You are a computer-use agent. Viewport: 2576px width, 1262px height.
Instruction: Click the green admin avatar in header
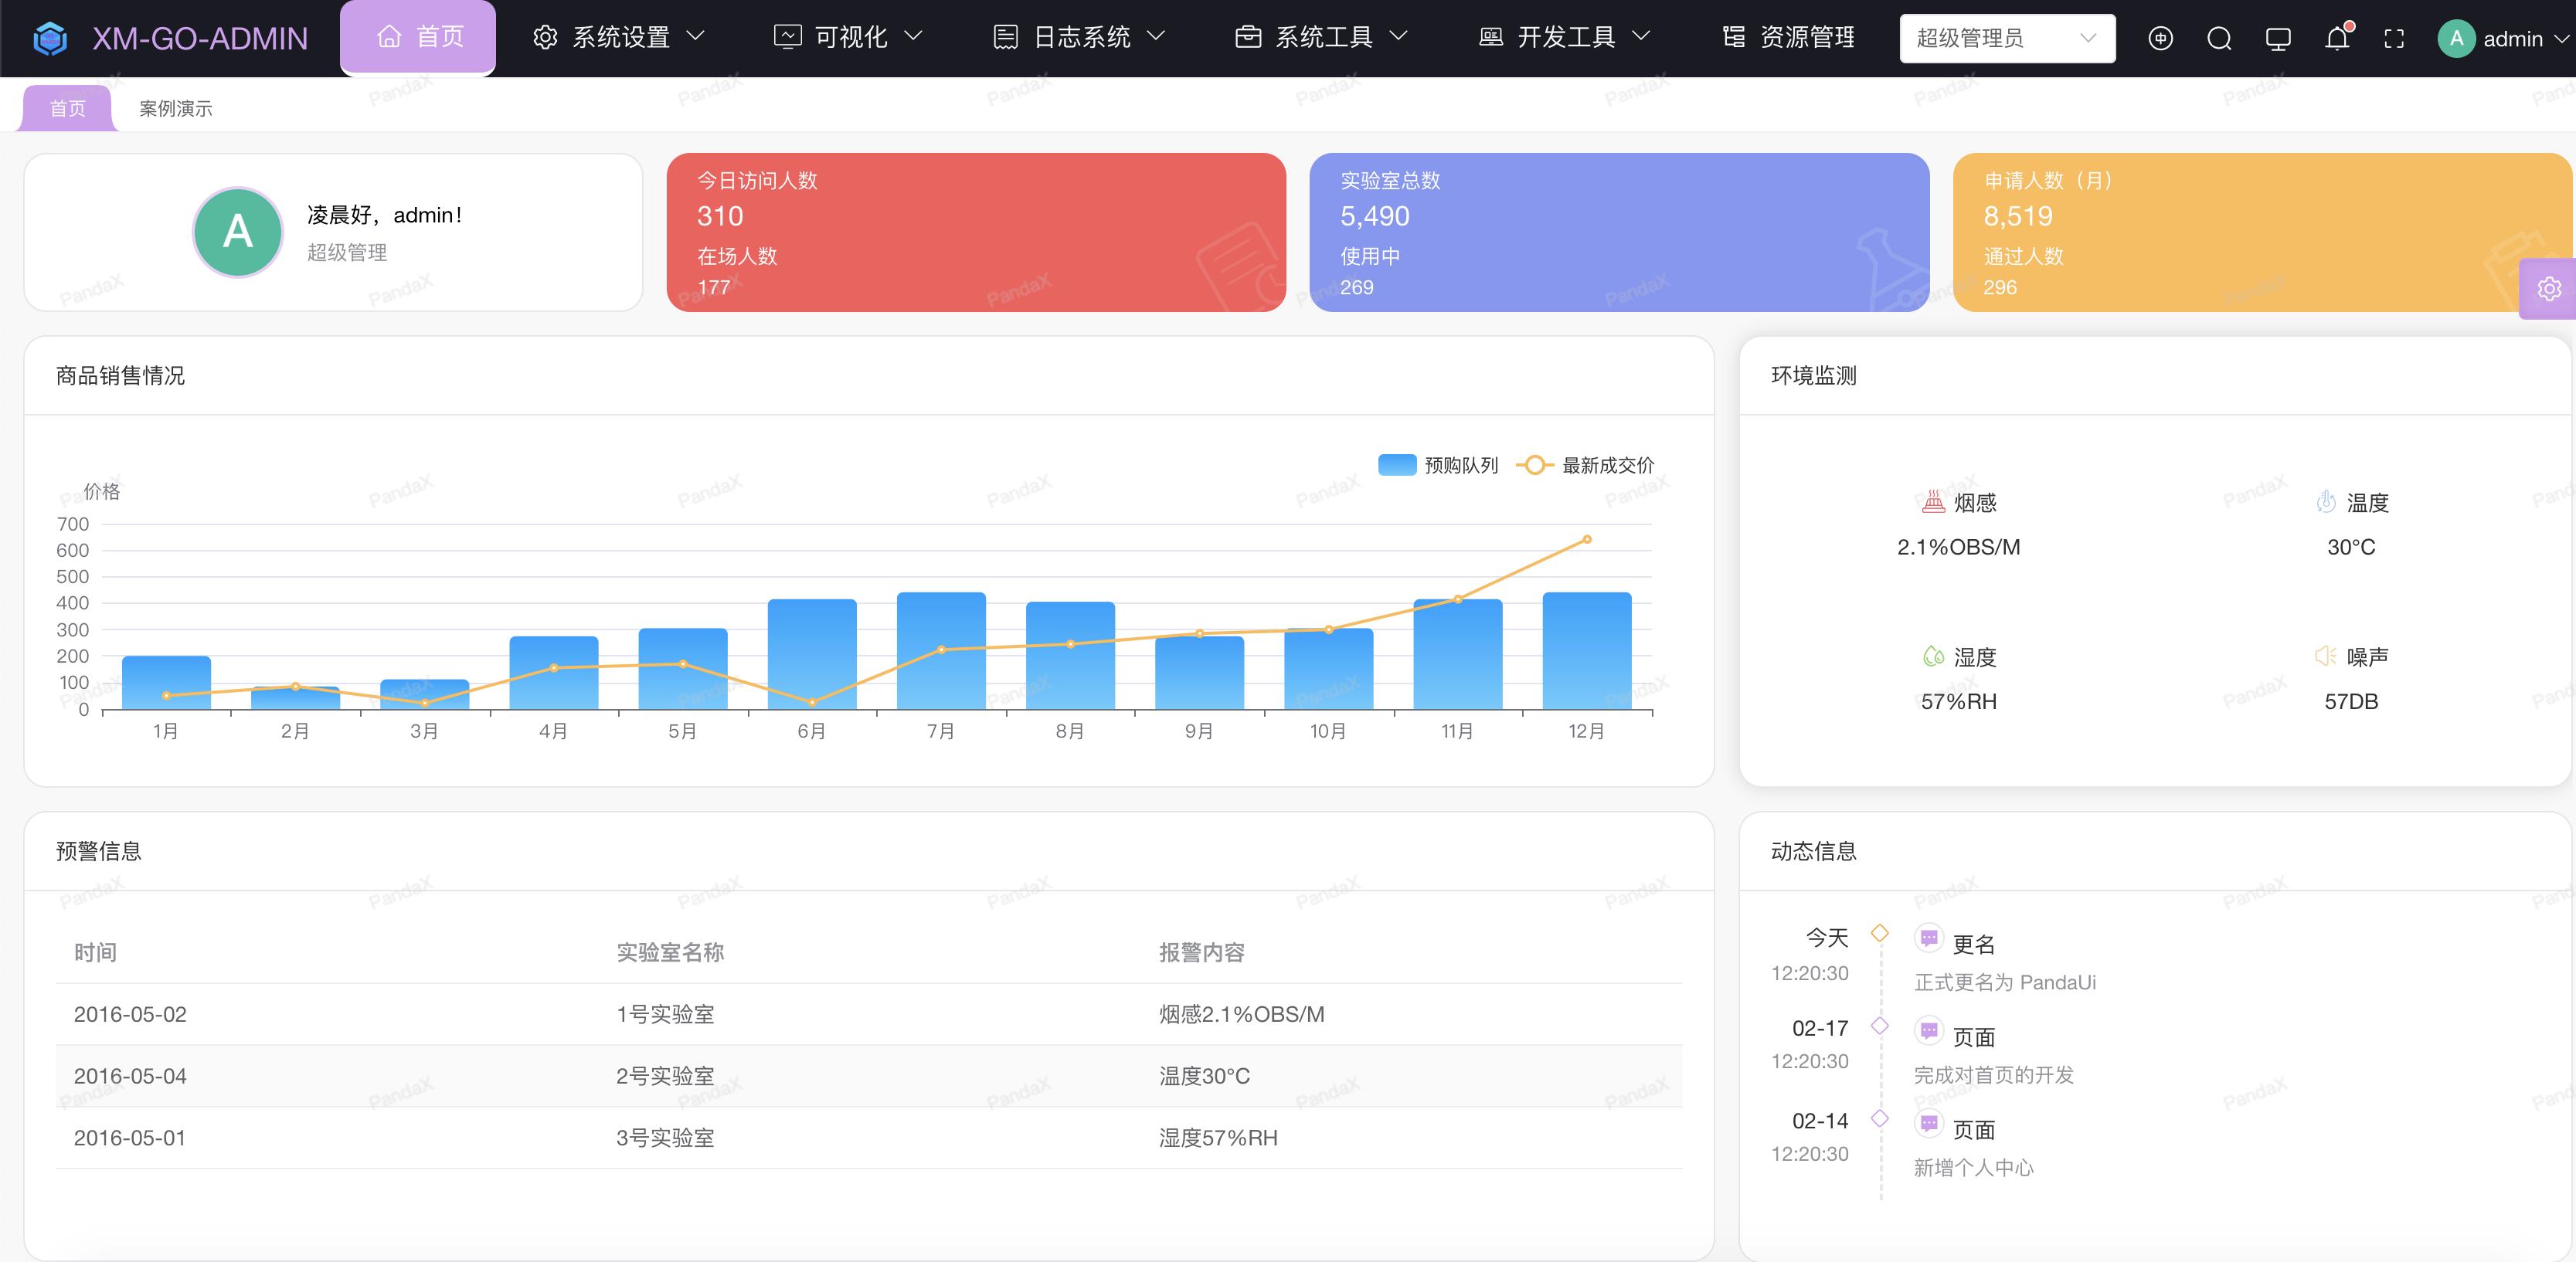click(x=2458, y=38)
